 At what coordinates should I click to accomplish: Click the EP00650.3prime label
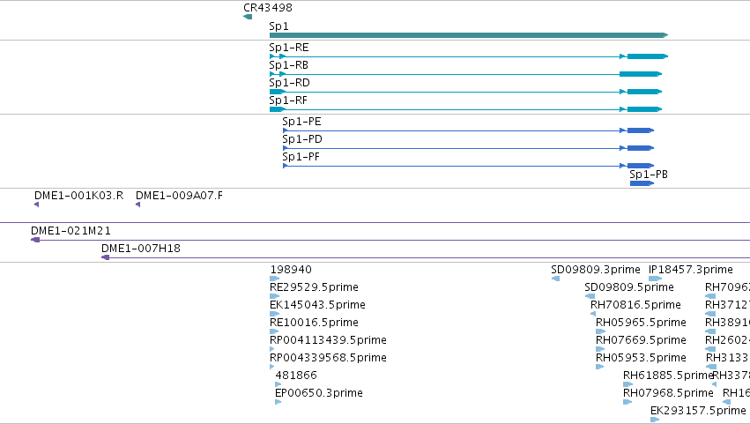pyautogui.click(x=319, y=393)
